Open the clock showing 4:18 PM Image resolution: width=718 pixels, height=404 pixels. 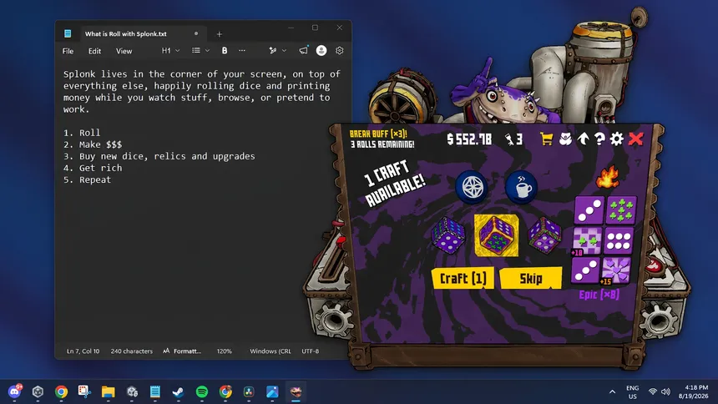(x=693, y=391)
